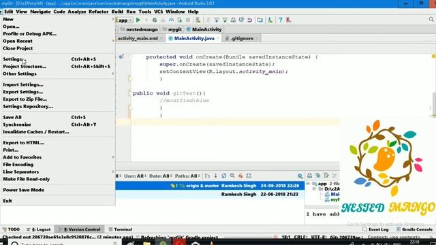Open the VCS menu in menu bar
Screen dimensions: 436x245
tap(158, 12)
